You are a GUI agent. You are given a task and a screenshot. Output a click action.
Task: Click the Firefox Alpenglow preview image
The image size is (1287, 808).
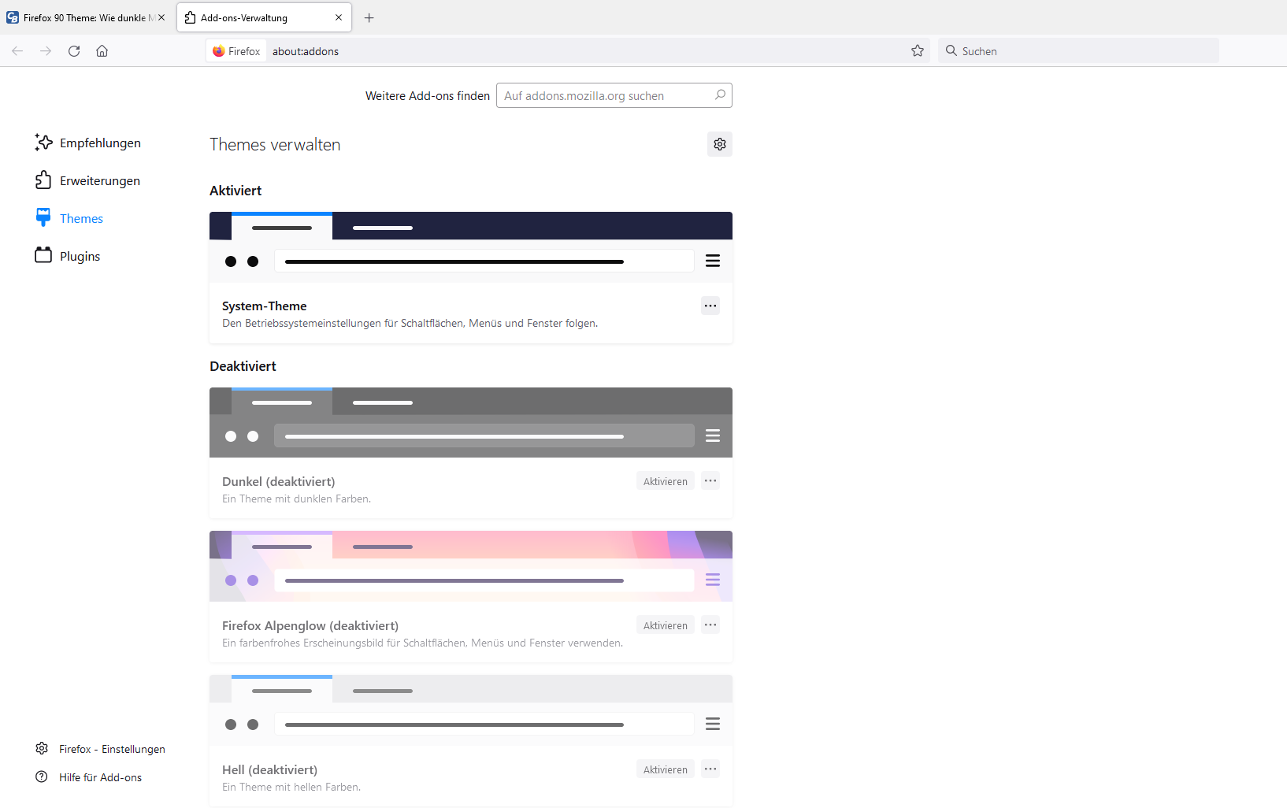(x=471, y=566)
